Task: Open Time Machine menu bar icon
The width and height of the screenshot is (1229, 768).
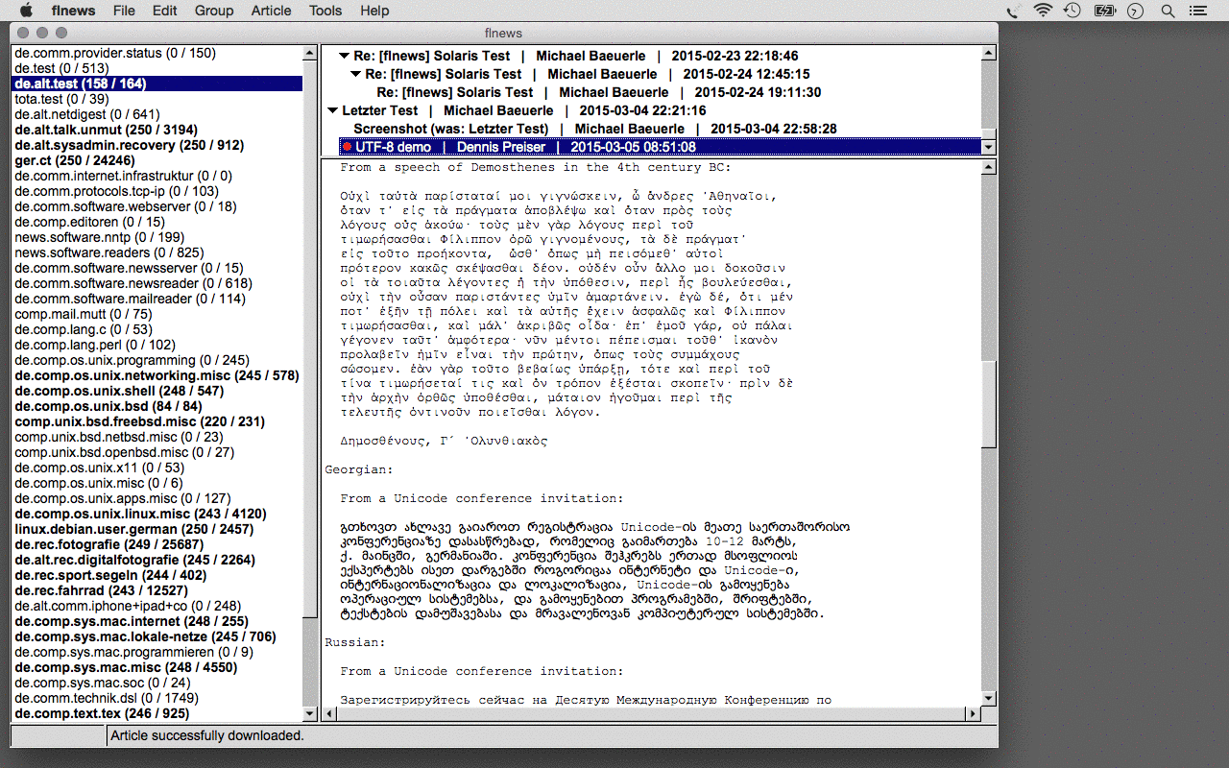Action: tap(1072, 11)
